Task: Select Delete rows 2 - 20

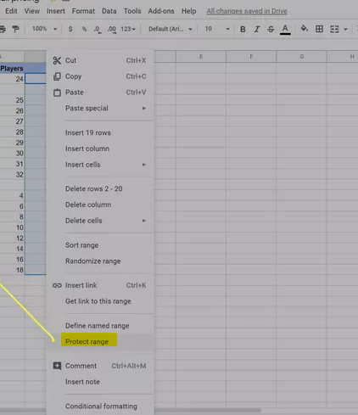Action: click(100, 188)
